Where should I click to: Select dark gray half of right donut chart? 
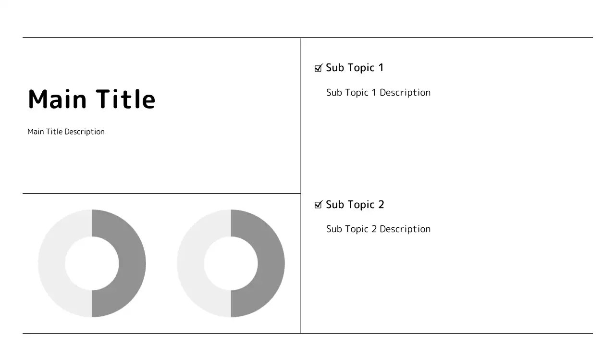(271, 263)
